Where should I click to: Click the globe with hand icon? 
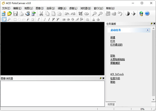pos(141,14)
